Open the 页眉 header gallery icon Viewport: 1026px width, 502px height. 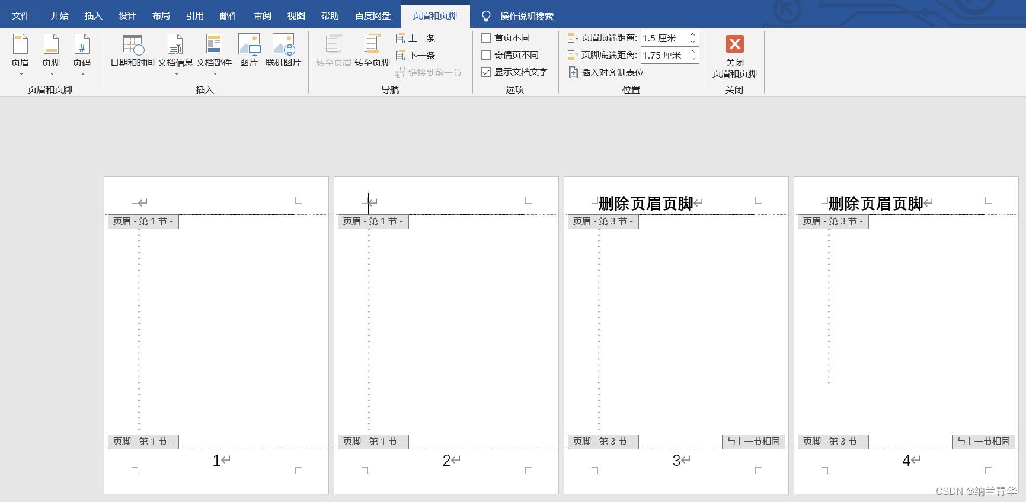[x=20, y=44]
